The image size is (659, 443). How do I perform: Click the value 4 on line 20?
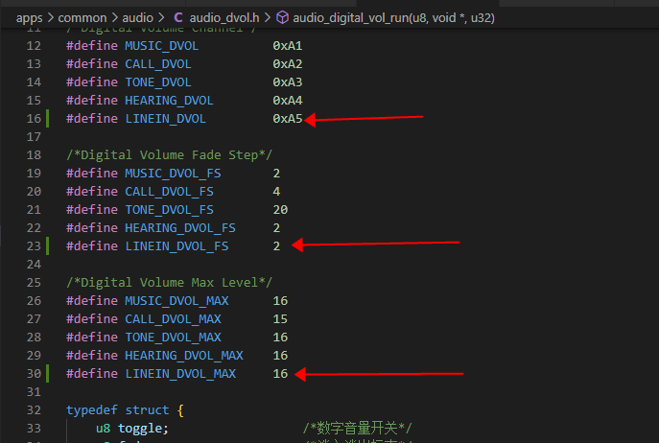tap(276, 192)
